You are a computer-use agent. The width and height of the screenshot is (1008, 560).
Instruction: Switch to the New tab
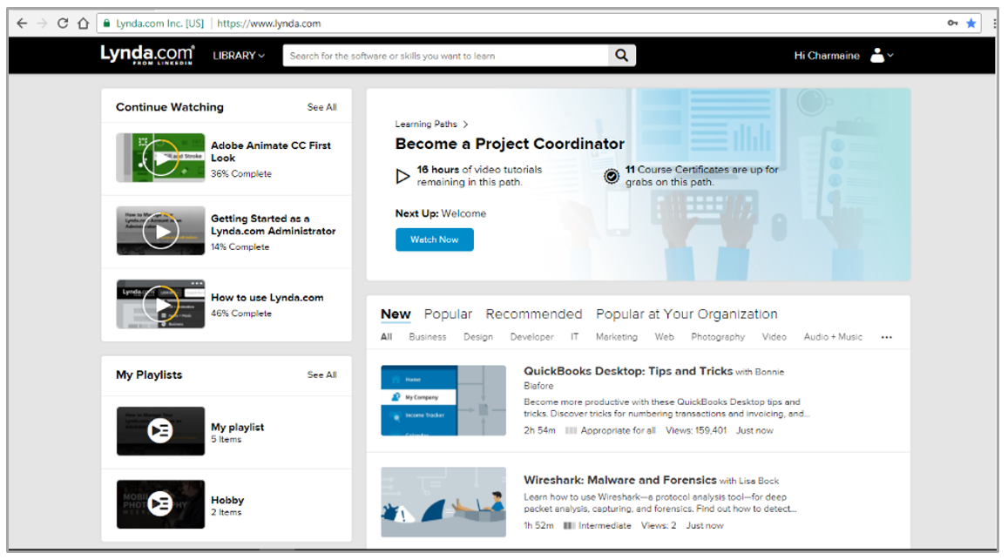(x=396, y=314)
